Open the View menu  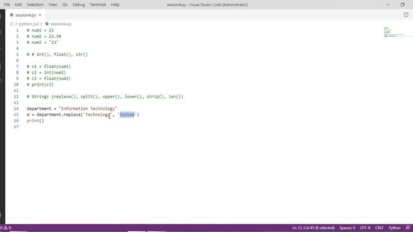coord(53,5)
